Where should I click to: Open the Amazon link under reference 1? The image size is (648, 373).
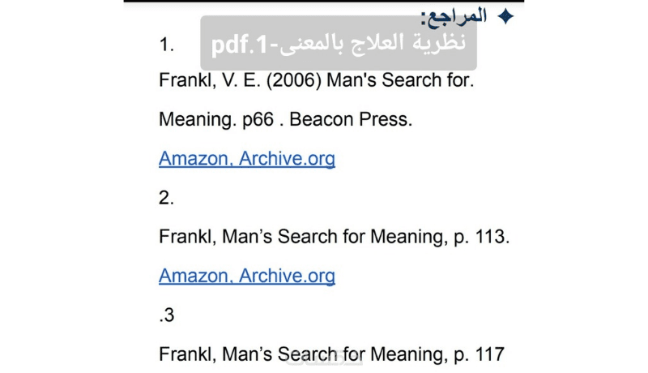(193, 158)
